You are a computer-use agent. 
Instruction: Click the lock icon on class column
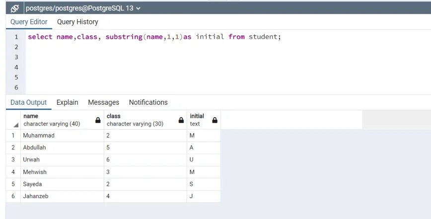(x=181, y=120)
